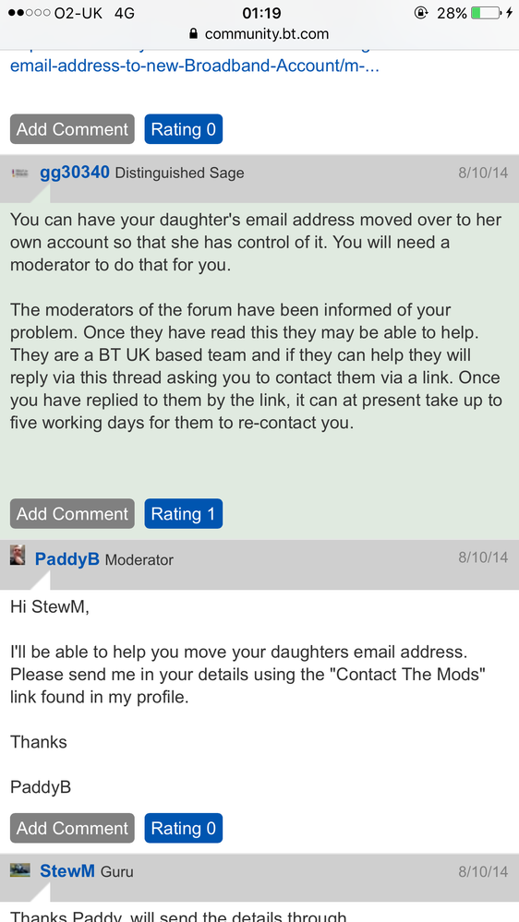519x922 pixels.
Task: Tap the padlock icon beside community.bt.com
Action: click(x=193, y=34)
